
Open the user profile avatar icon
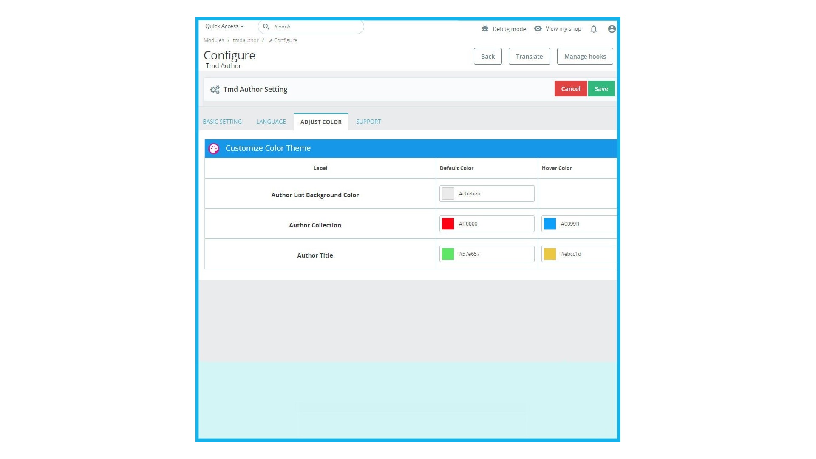612,29
